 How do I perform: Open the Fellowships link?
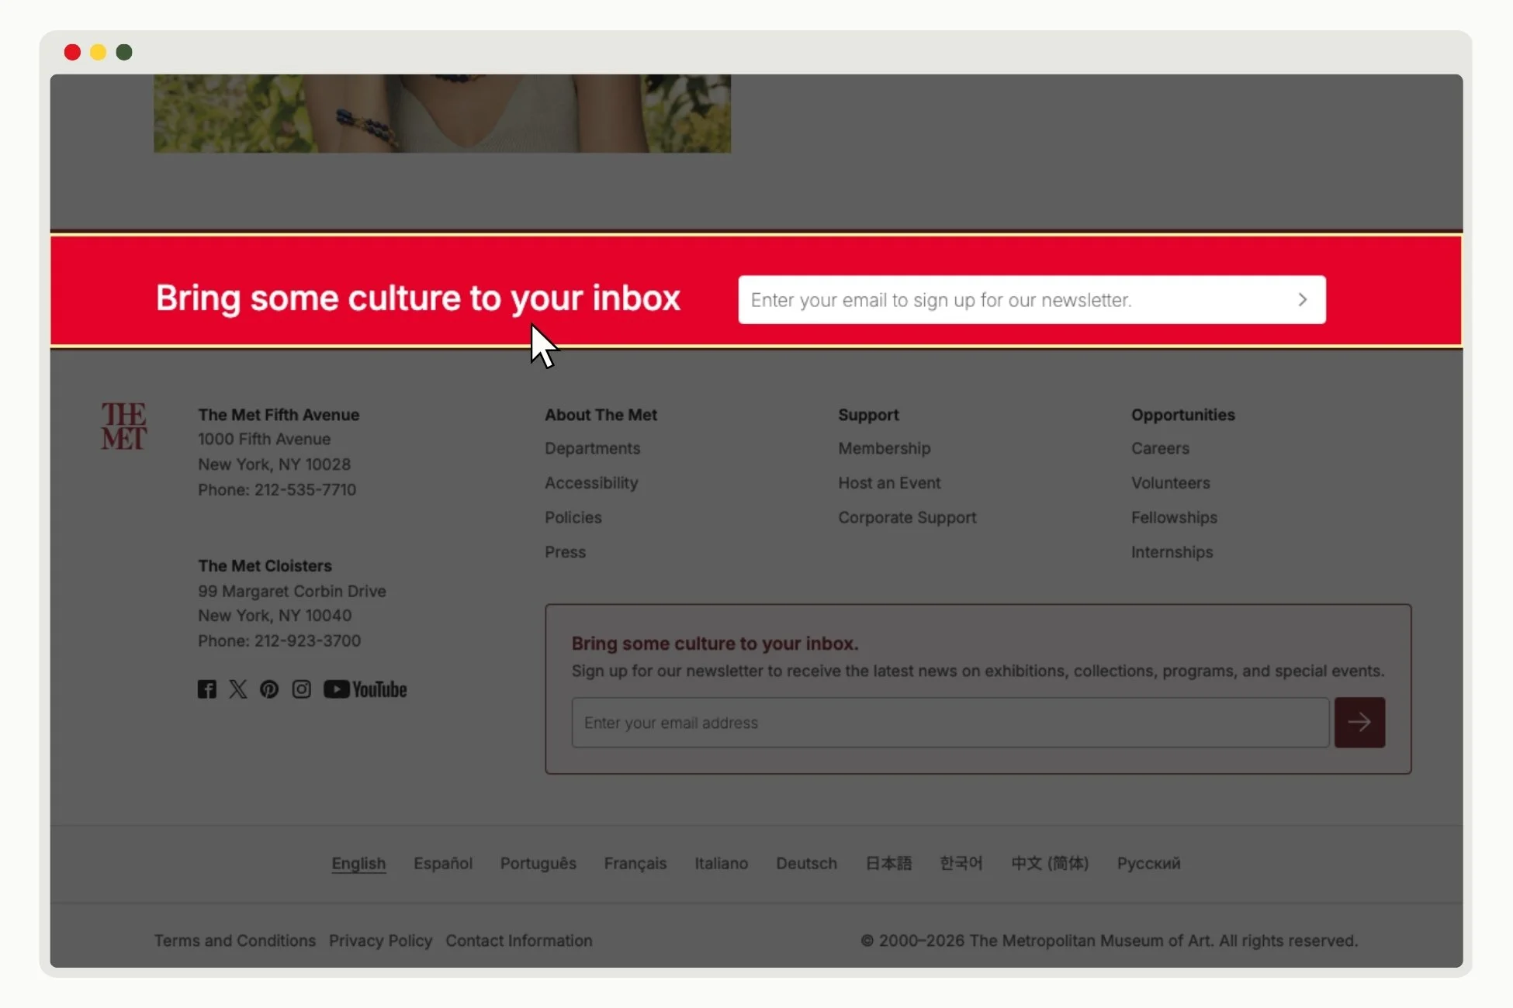pos(1174,517)
